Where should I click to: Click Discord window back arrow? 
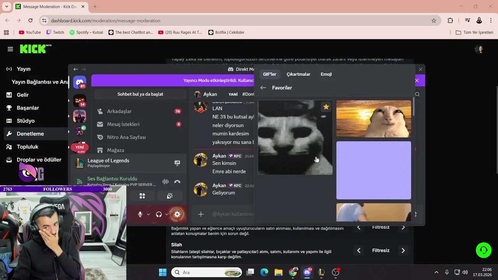coord(76,69)
